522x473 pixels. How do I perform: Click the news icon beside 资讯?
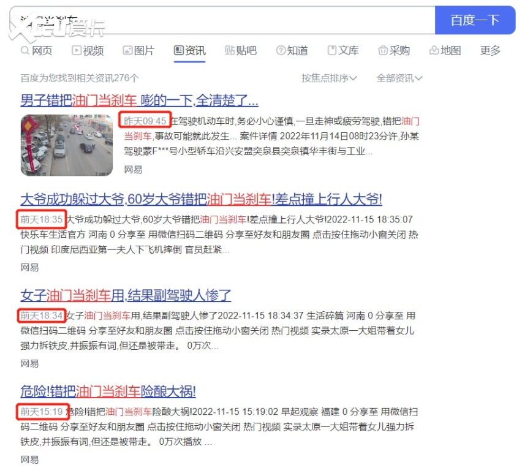click(x=178, y=51)
